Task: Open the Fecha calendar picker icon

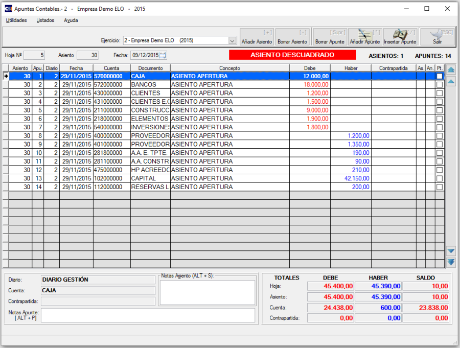Action: pyautogui.click(x=163, y=55)
